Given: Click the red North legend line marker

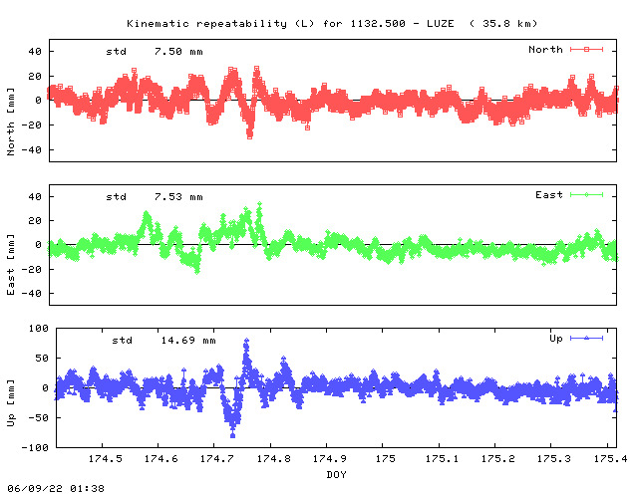Looking at the screenshot, I should [x=586, y=50].
